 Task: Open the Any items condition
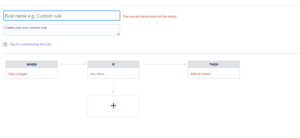pos(97,74)
